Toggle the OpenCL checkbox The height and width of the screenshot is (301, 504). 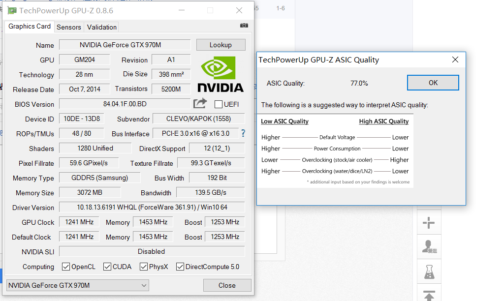66,267
